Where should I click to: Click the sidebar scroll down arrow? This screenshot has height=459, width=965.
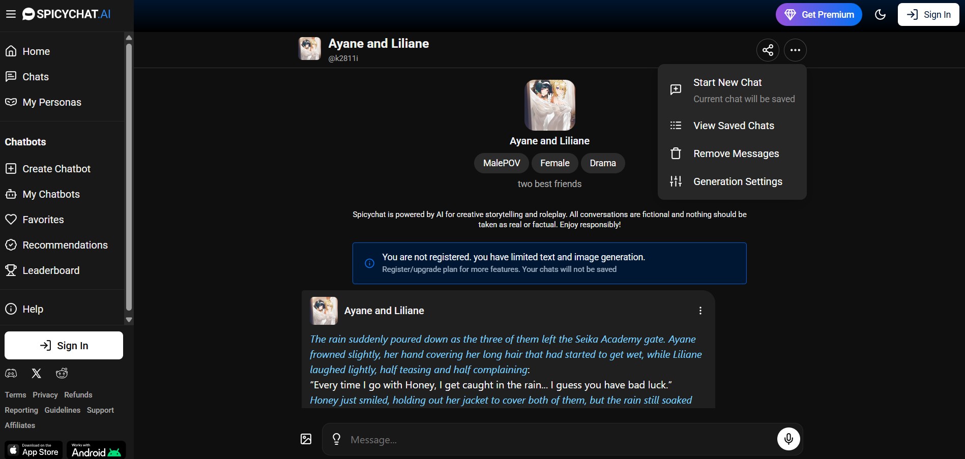click(129, 320)
